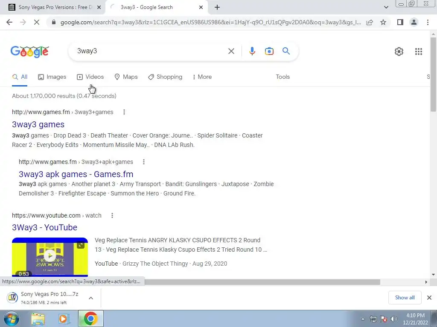The height and width of the screenshot is (327, 437).
Task: Play the YouTube video thumbnail
Action: pyautogui.click(x=50, y=257)
